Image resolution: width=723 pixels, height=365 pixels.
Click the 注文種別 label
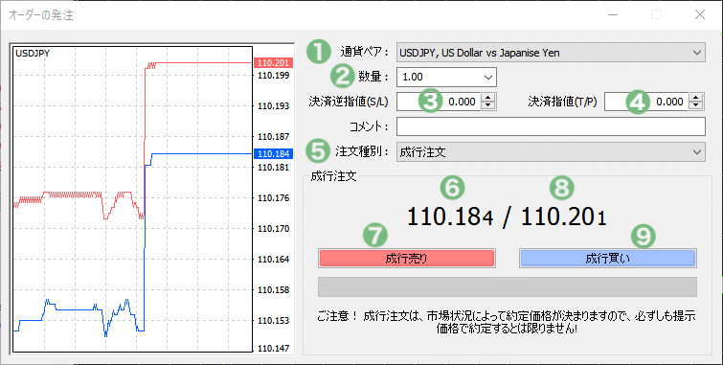[362, 151]
